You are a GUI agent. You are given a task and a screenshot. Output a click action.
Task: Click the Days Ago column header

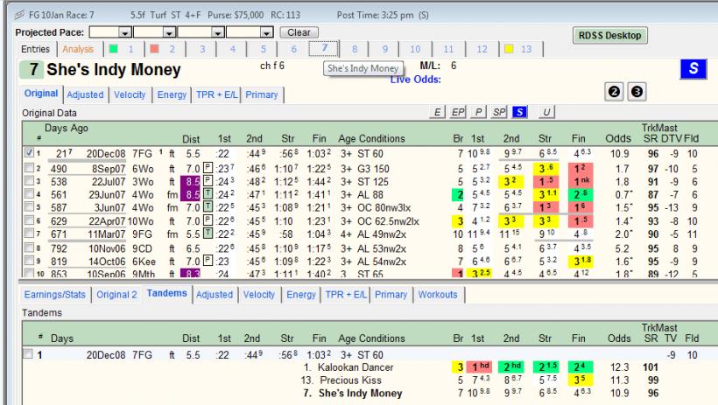coord(66,128)
